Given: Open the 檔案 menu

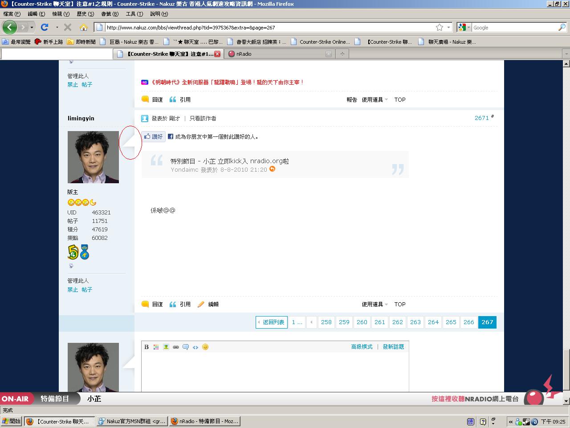Looking at the screenshot, I should (12, 14).
